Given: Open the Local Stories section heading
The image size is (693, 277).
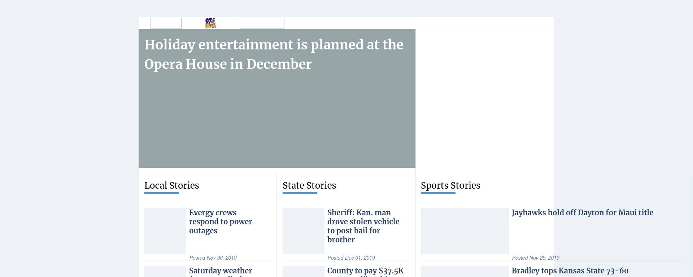Looking at the screenshot, I should 171,185.
